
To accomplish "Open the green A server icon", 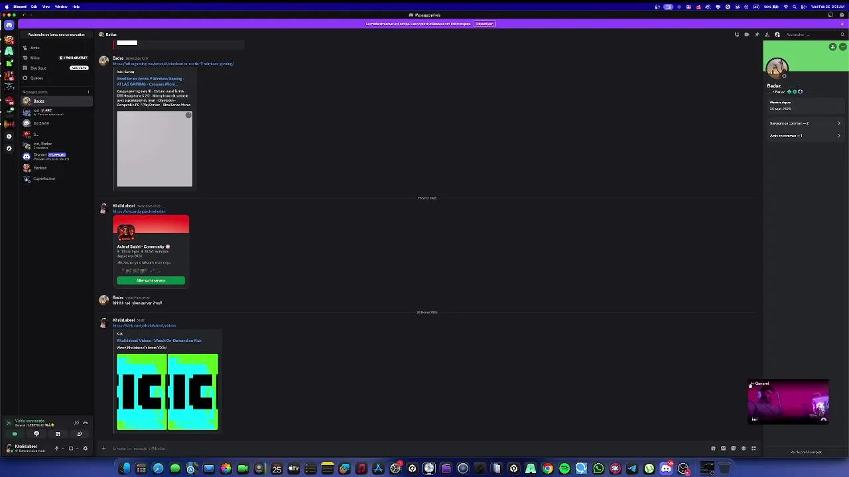I will click(9, 51).
